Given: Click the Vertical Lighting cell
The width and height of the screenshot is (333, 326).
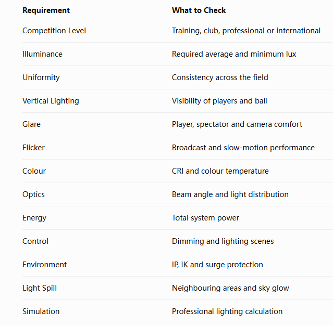Looking at the screenshot, I should point(51,101).
